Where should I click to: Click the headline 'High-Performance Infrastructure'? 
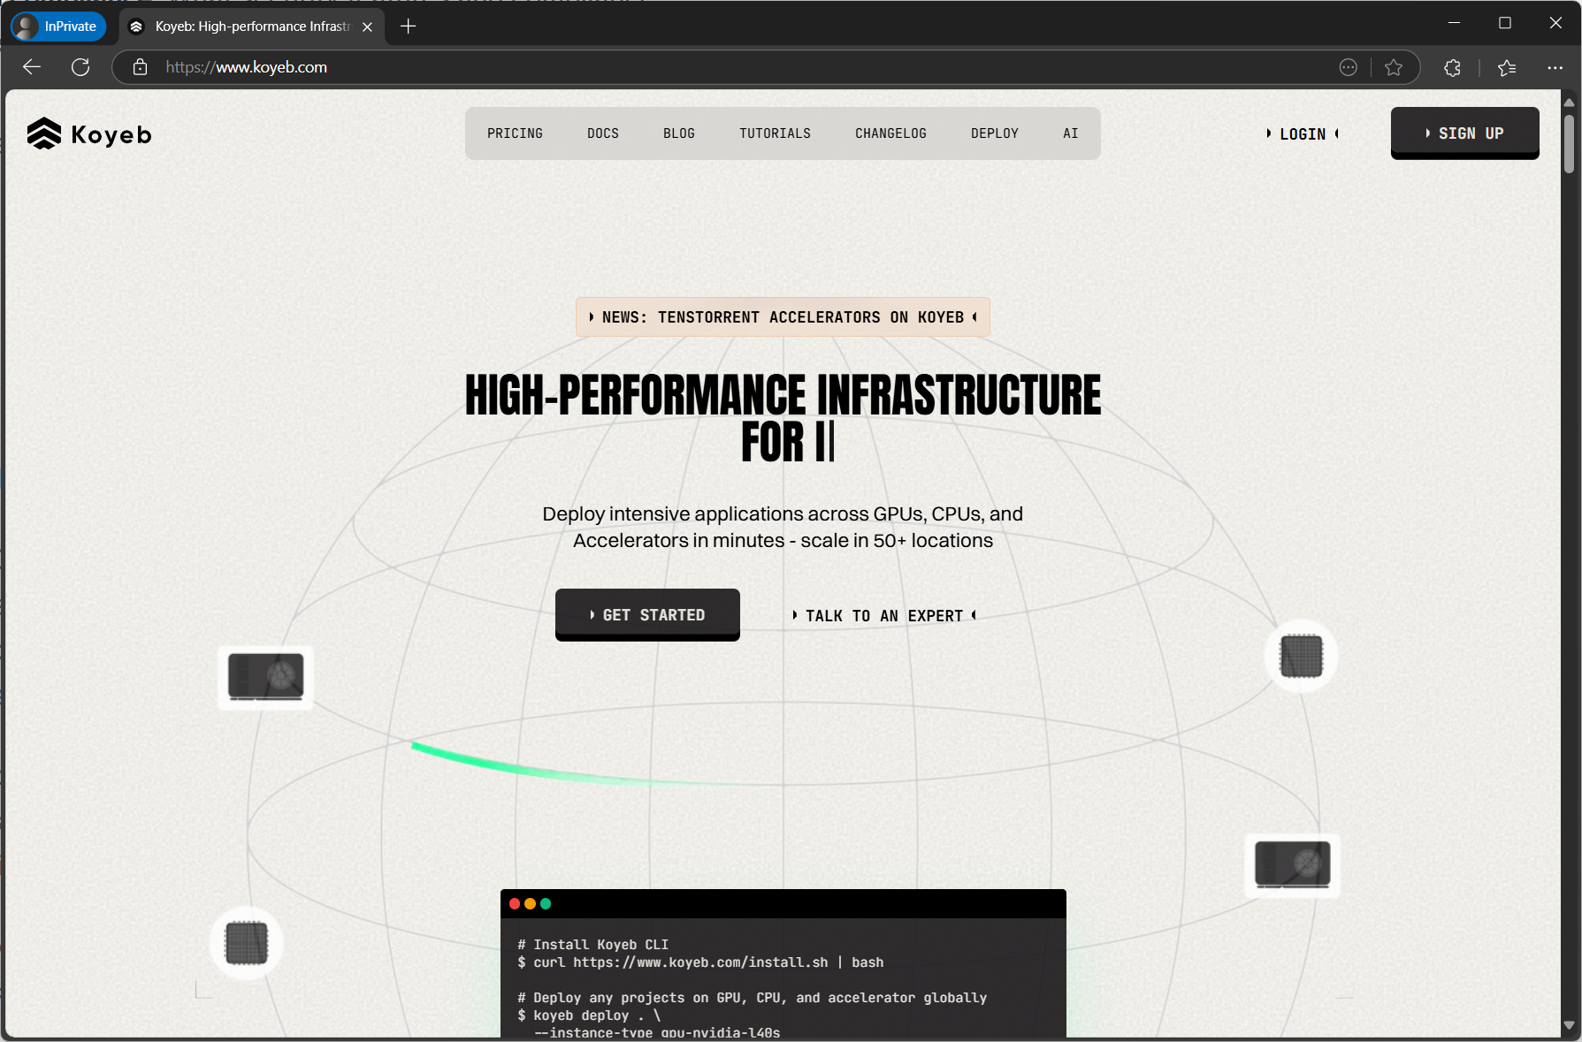(x=783, y=395)
